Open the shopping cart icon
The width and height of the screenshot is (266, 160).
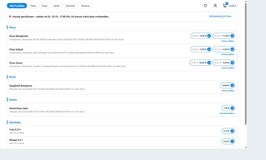pyautogui.click(x=225, y=6)
